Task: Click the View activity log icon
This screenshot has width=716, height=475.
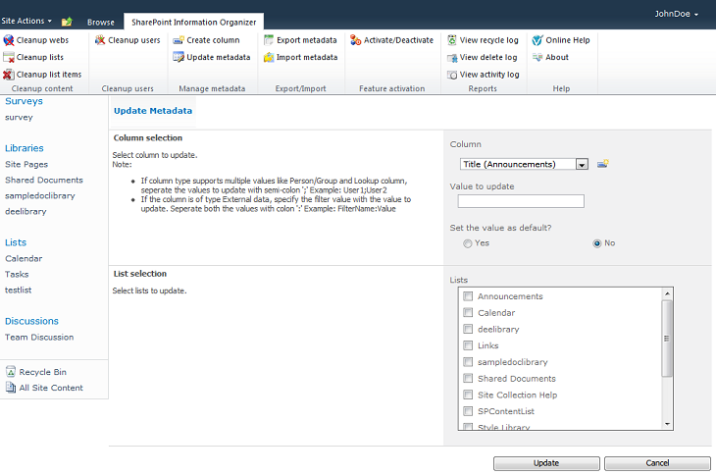Action: (452, 75)
